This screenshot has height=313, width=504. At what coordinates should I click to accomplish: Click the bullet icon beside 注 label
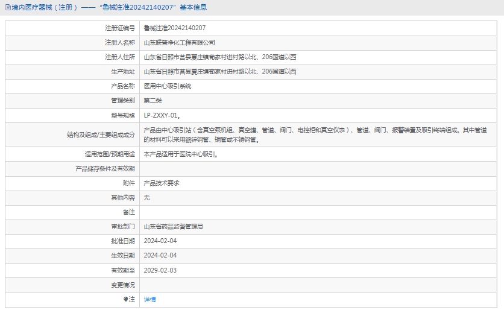point(126,299)
